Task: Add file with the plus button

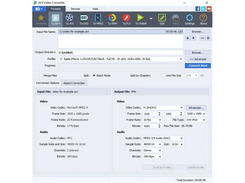Action: 208,38
